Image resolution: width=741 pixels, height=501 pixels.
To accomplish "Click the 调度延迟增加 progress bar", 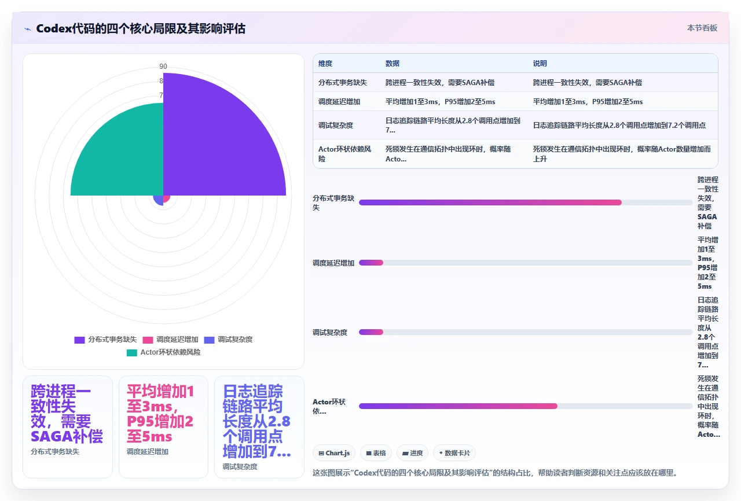I will coord(526,263).
